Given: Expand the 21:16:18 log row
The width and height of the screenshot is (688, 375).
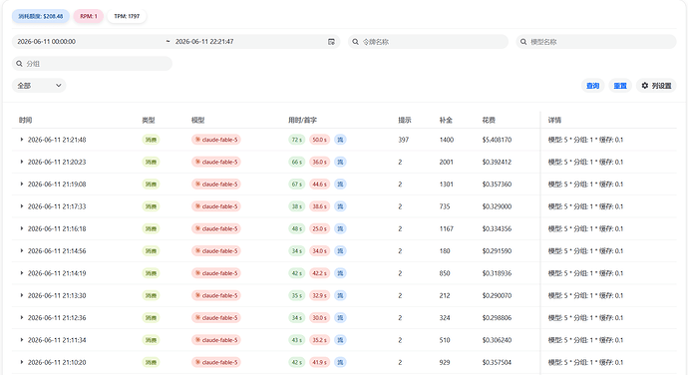Looking at the screenshot, I should click(x=22, y=228).
